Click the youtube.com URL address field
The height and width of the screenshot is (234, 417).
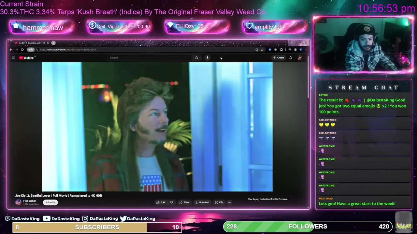click(68, 50)
